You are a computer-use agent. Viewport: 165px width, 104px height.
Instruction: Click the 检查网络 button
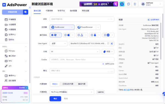point(101,92)
